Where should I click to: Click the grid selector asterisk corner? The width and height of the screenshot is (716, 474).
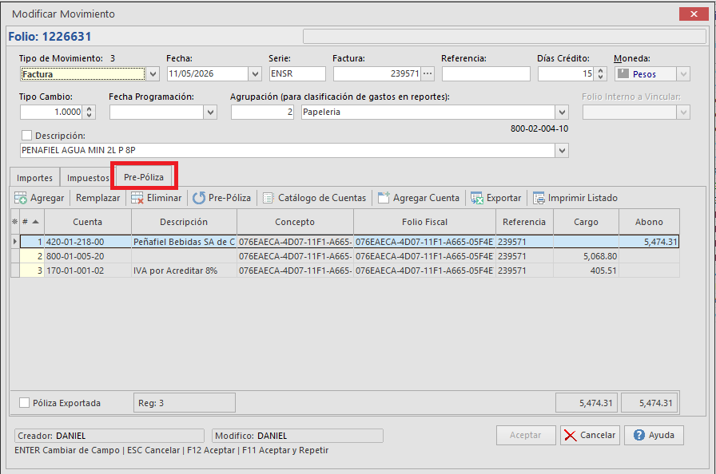tap(14, 222)
